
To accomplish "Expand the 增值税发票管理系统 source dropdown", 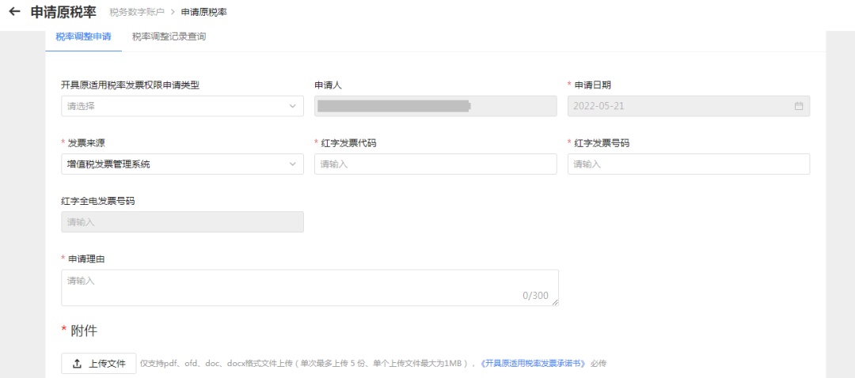I will point(182,164).
